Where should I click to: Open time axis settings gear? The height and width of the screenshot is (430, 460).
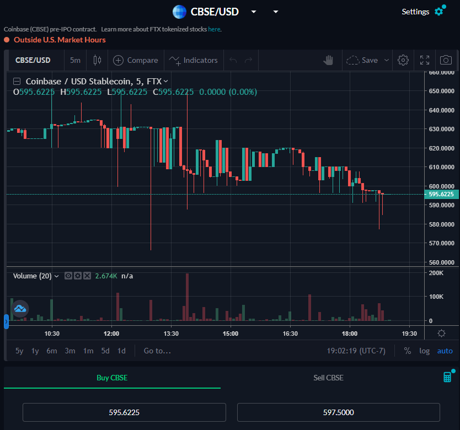(x=441, y=333)
